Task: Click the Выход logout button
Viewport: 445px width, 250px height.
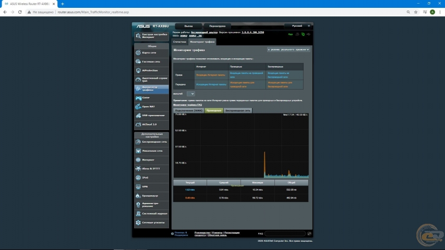Action: point(188,26)
